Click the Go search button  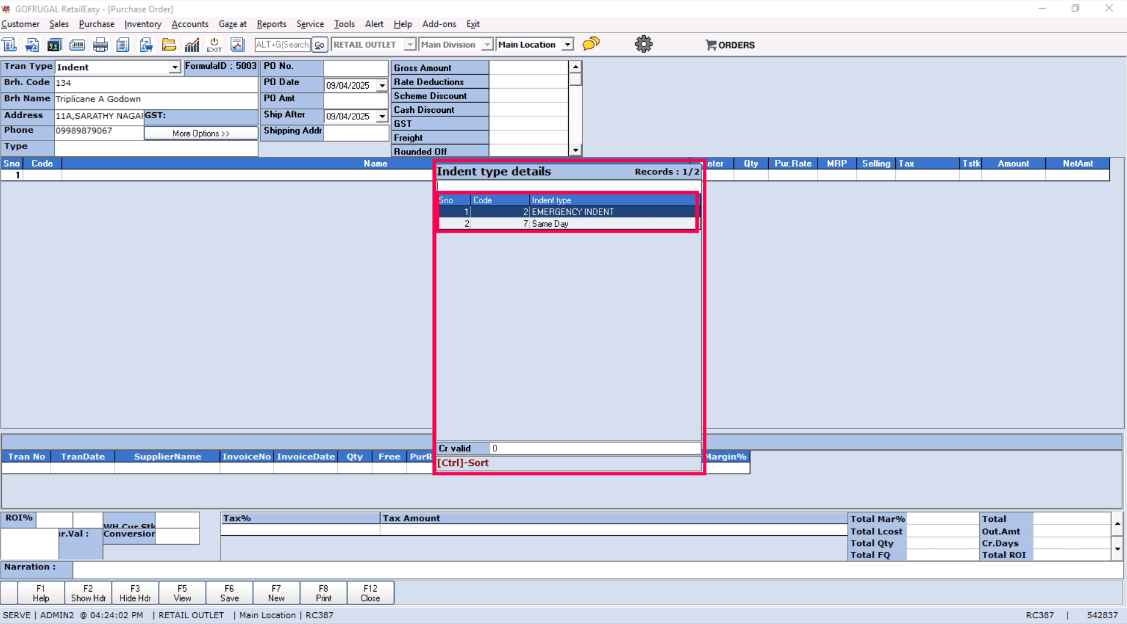coord(319,45)
